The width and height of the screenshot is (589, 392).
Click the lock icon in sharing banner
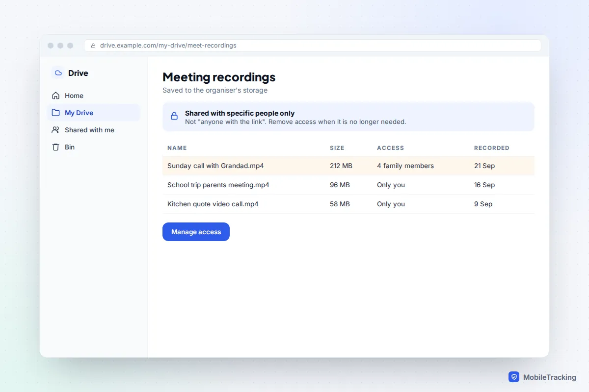174,116
